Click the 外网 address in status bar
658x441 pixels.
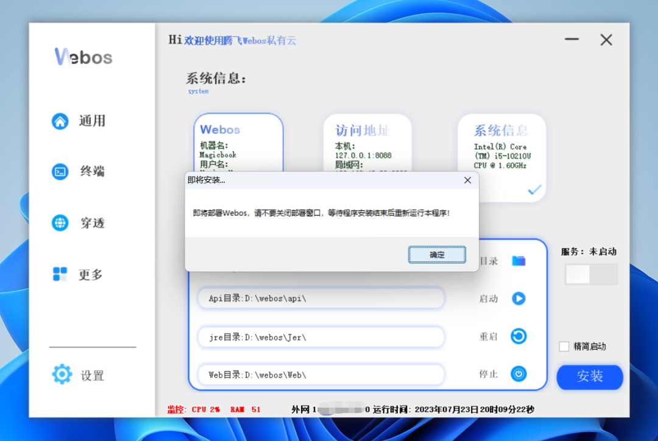(x=331, y=409)
